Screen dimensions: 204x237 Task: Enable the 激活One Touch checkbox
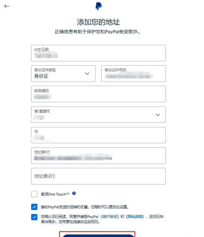34,194
